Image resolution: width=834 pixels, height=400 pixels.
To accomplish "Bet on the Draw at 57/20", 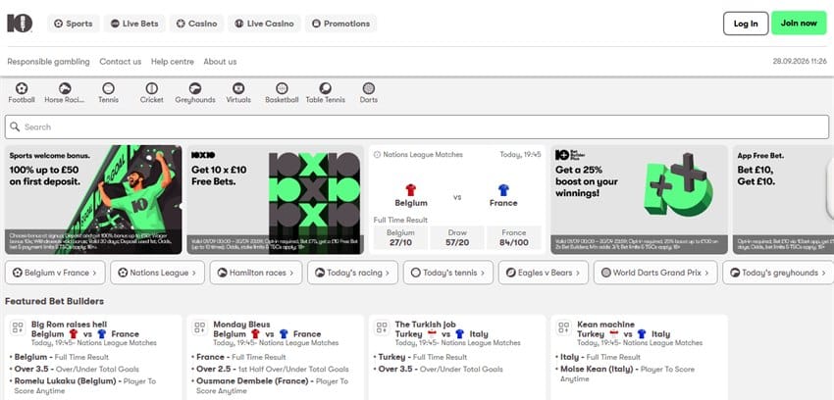I will click(457, 237).
